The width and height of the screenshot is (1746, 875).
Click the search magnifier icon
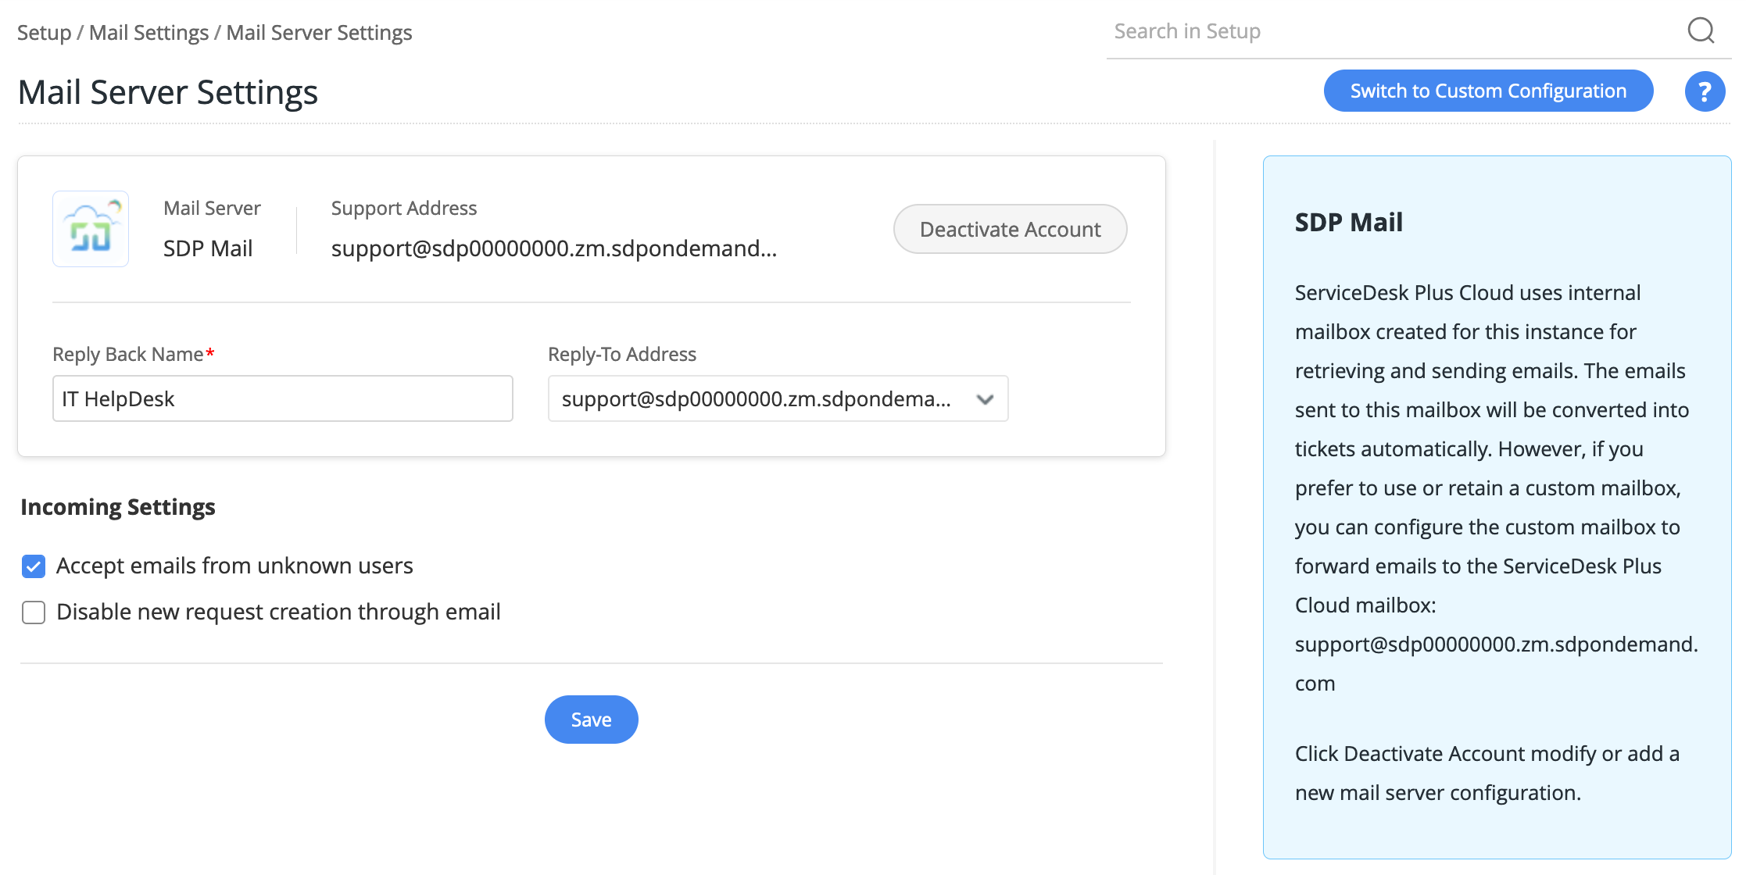pos(1701,31)
